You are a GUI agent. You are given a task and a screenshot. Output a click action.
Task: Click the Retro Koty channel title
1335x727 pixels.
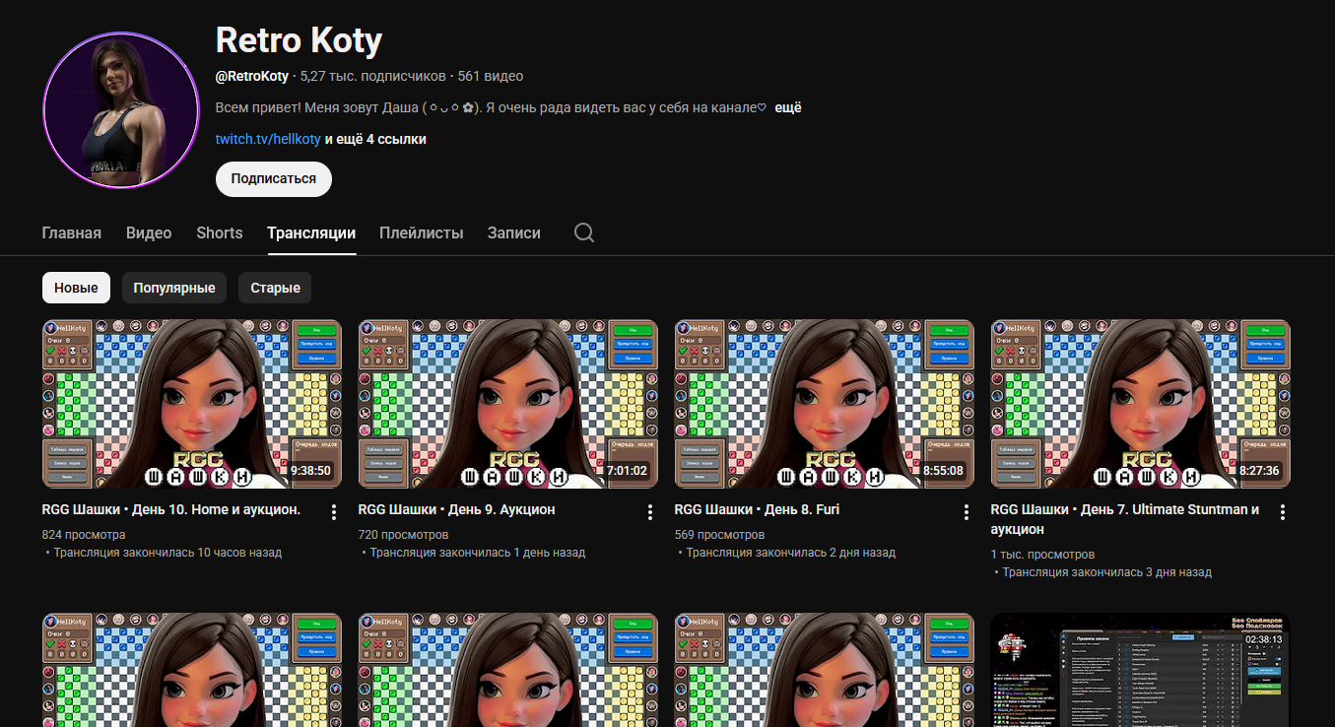click(x=299, y=40)
